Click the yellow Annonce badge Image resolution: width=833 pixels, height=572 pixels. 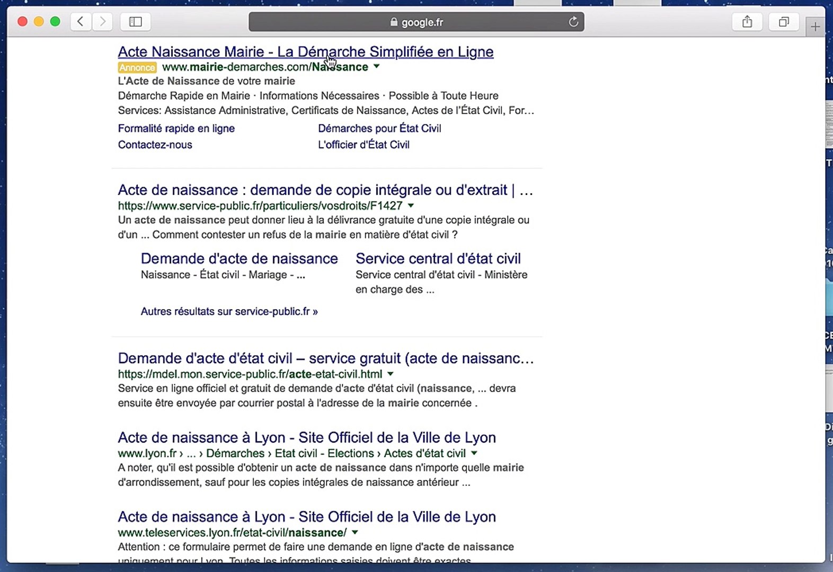coord(137,67)
